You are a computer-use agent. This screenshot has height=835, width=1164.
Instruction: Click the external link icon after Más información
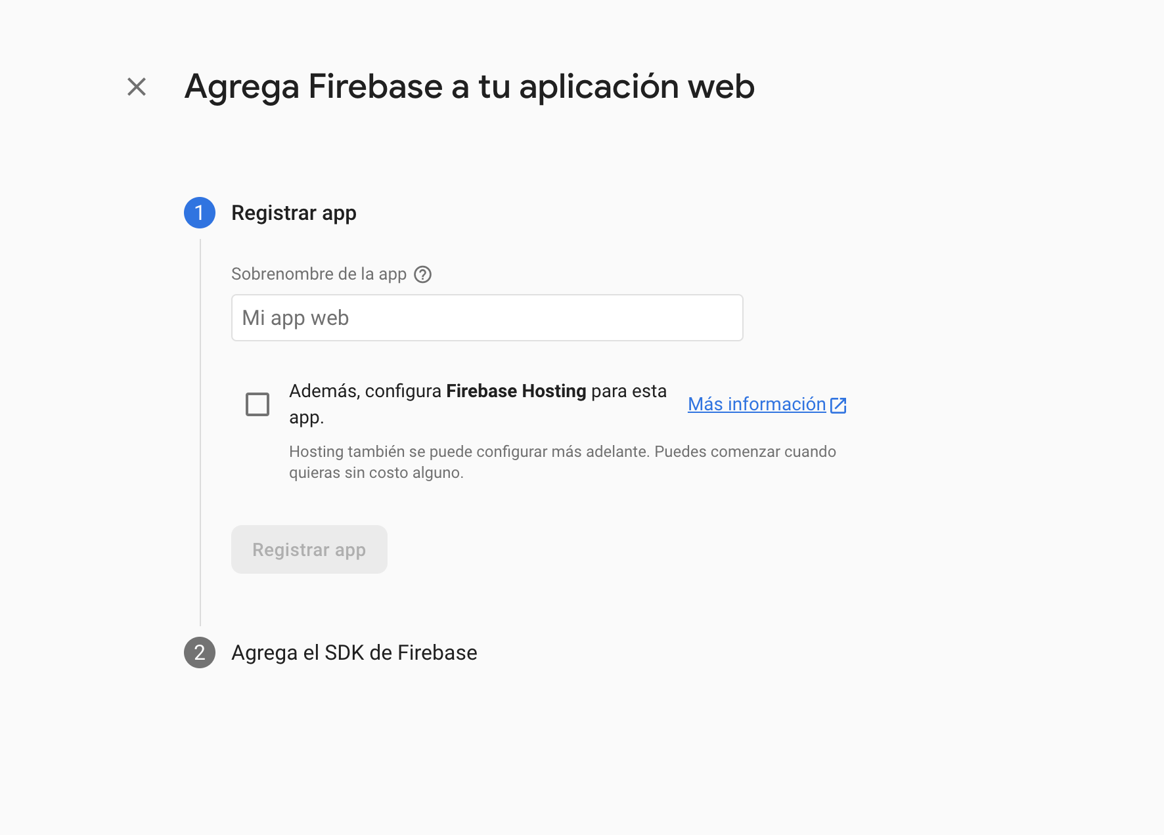click(838, 405)
